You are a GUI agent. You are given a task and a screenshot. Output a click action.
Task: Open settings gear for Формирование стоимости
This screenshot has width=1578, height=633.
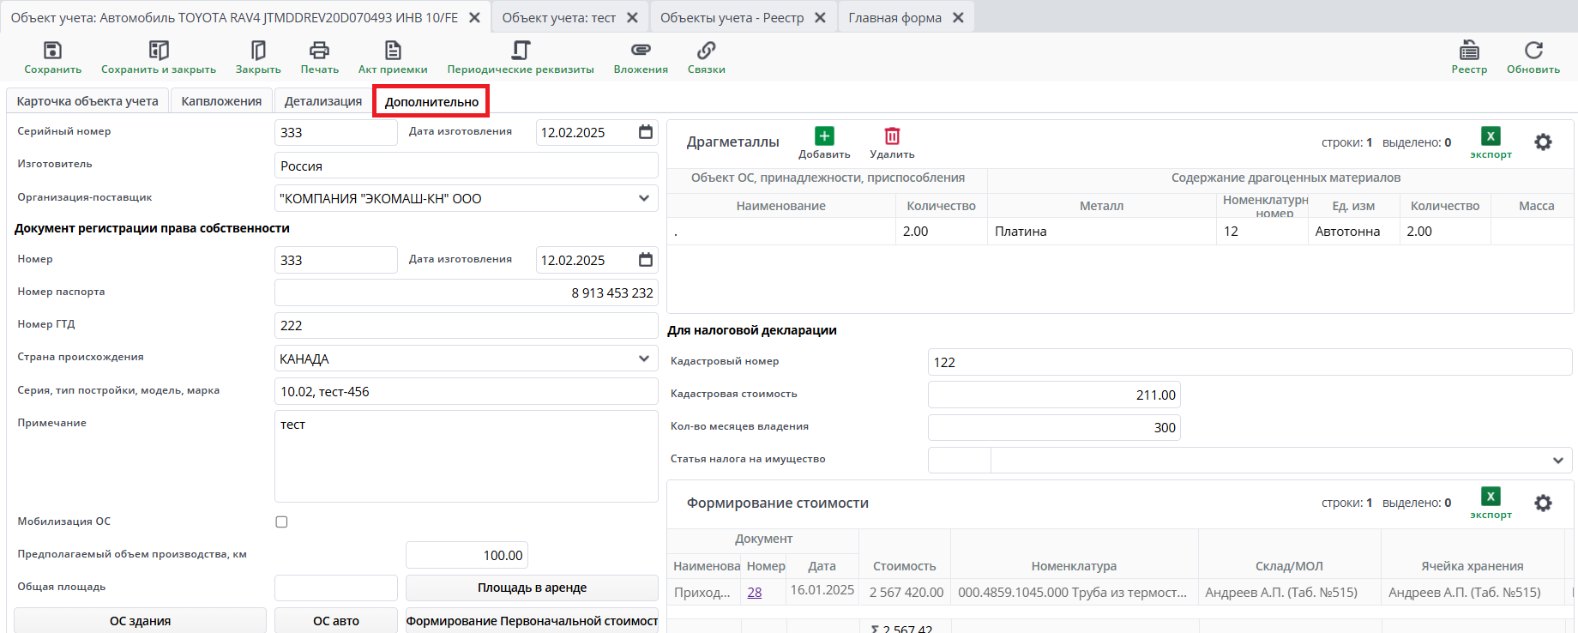pos(1543,503)
